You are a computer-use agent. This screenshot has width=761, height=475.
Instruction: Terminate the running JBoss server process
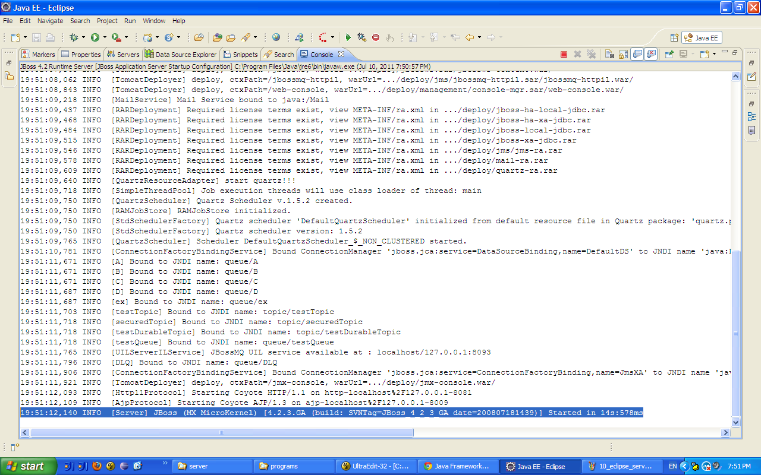click(564, 53)
